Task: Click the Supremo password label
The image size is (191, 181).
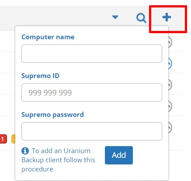Action: [52, 115]
